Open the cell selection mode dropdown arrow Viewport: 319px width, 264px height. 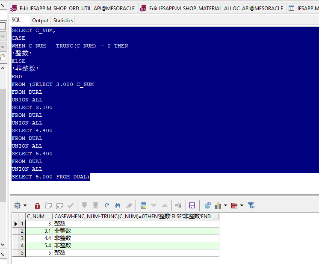25,205
